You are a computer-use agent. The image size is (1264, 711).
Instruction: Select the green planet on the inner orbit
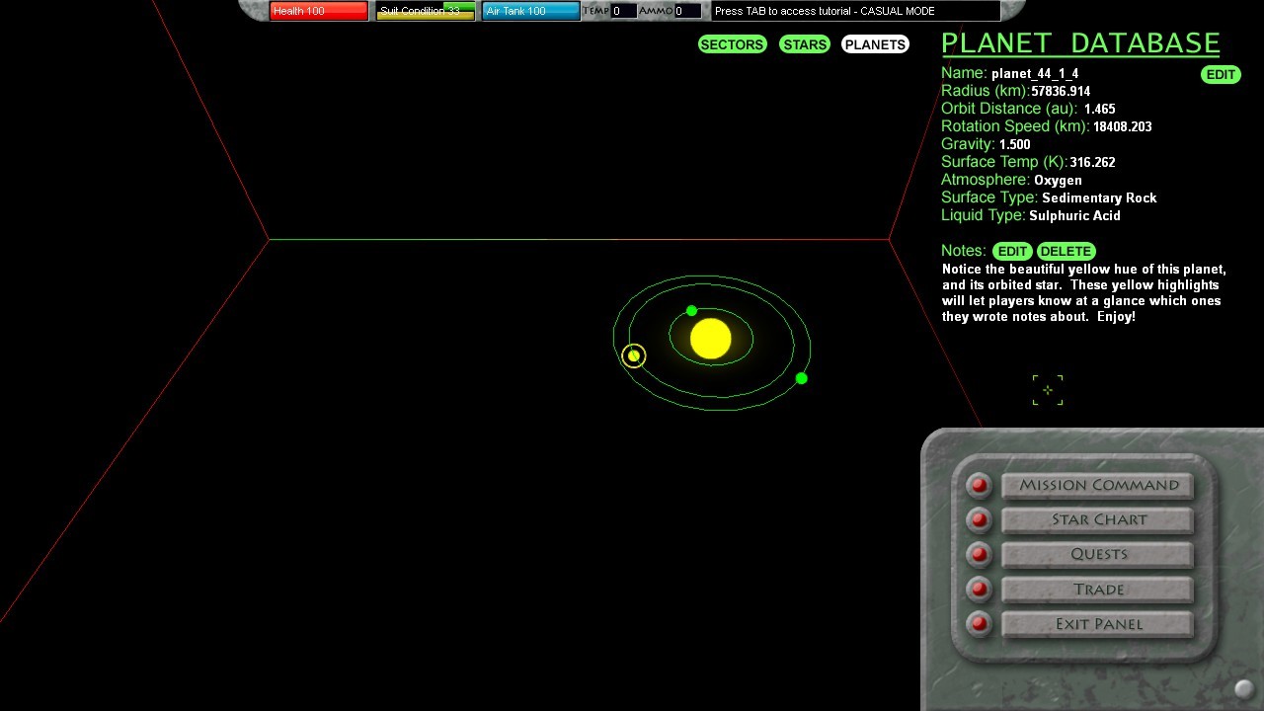[x=691, y=311]
